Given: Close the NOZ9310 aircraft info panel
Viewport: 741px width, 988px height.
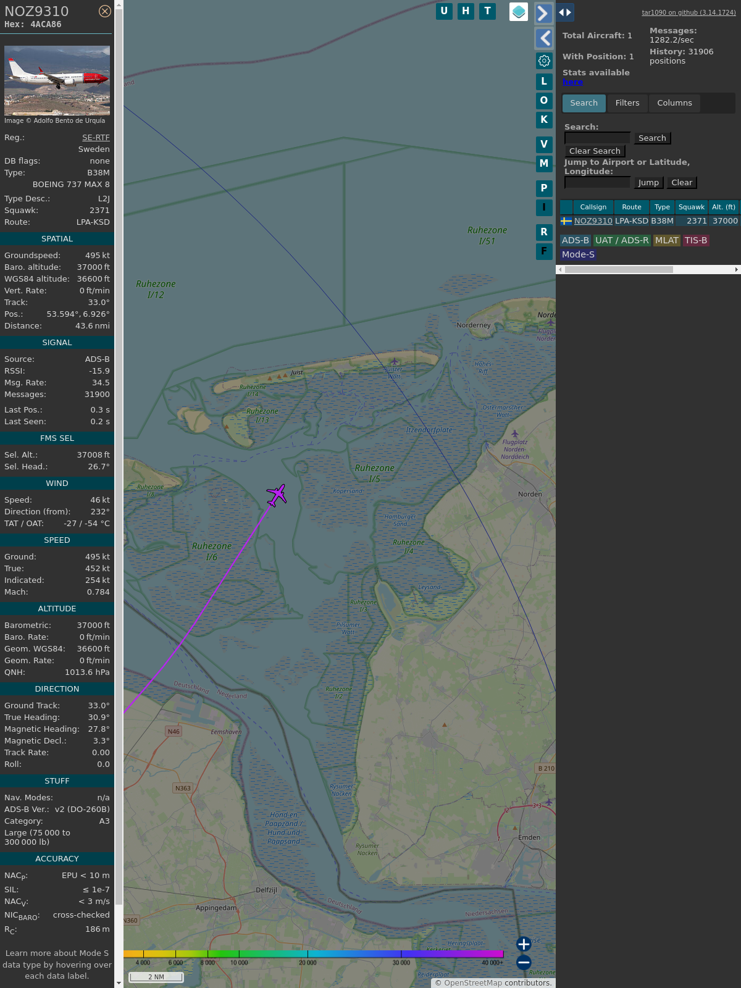Looking at the screenshot, I should 105,11.
